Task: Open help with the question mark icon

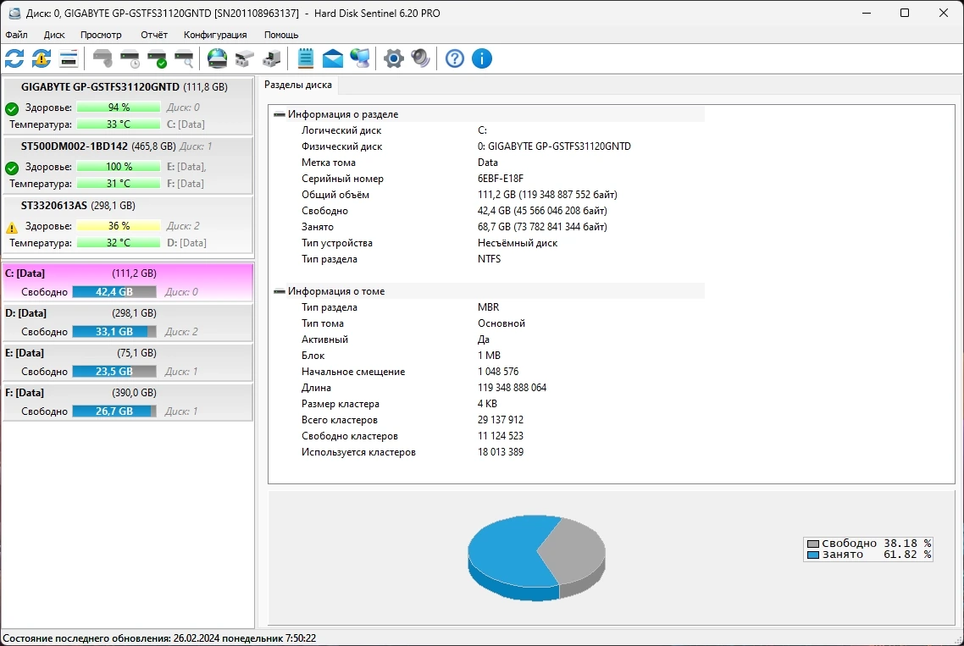Action: [454, 58]
